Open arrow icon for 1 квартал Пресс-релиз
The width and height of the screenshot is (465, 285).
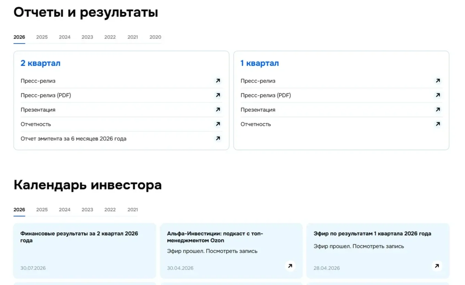pos(438,81)
